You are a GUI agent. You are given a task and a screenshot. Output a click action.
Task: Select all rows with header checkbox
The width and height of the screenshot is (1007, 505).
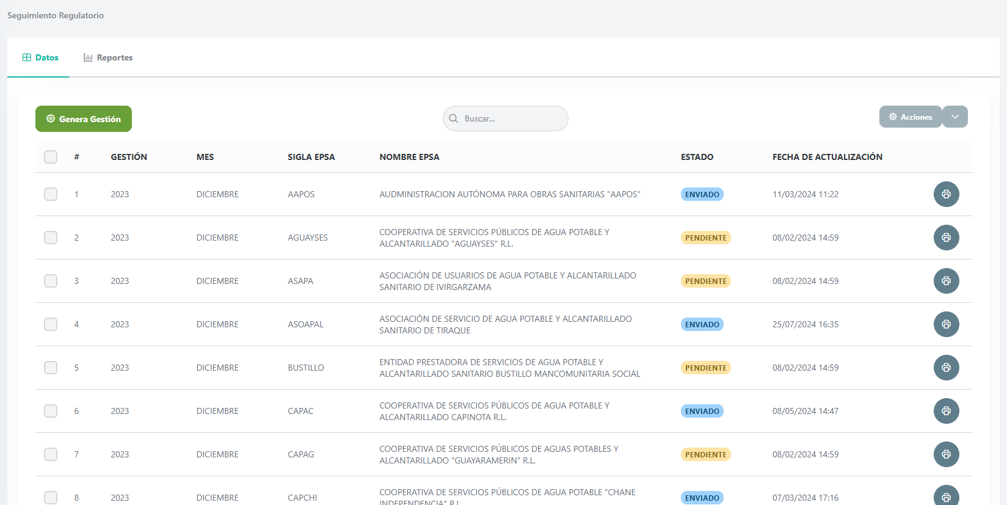[51, 157]
